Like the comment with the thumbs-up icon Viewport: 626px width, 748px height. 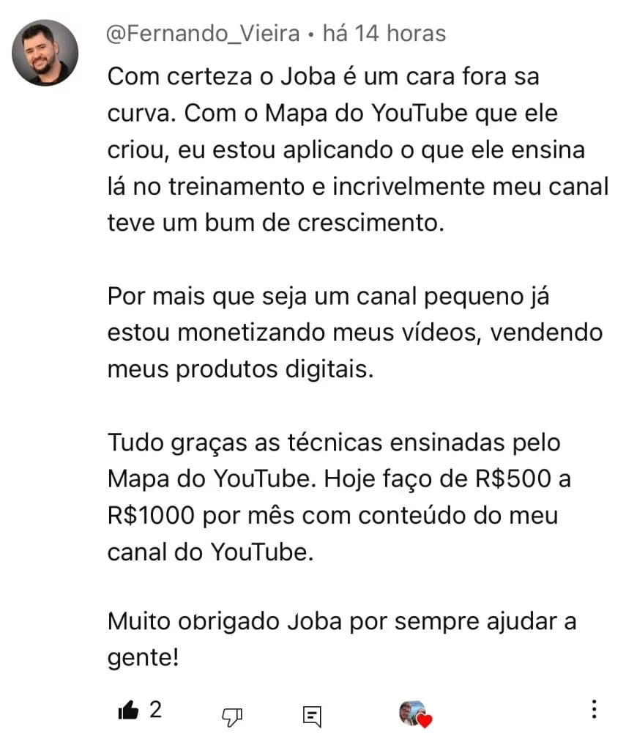(x=128, y=711)
